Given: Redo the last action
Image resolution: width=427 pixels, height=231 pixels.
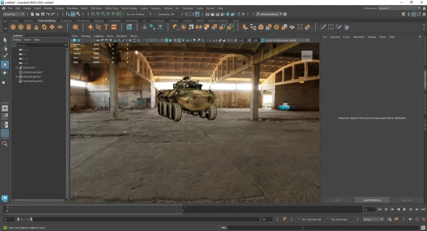Looking at the screenshot, I should click(53, 14).
